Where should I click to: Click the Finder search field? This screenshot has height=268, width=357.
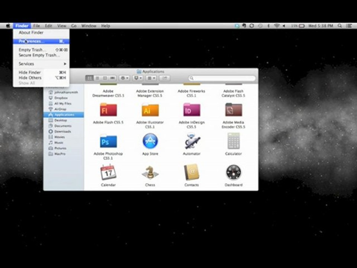tap(222, 78)
